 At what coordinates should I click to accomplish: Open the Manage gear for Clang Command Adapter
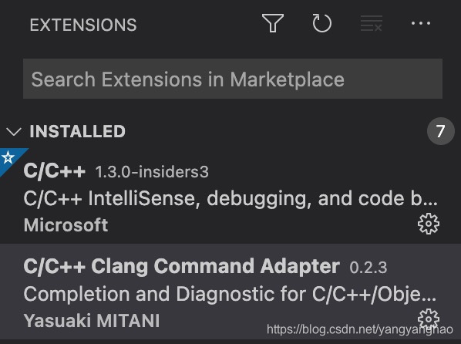[x=429, y=319]
